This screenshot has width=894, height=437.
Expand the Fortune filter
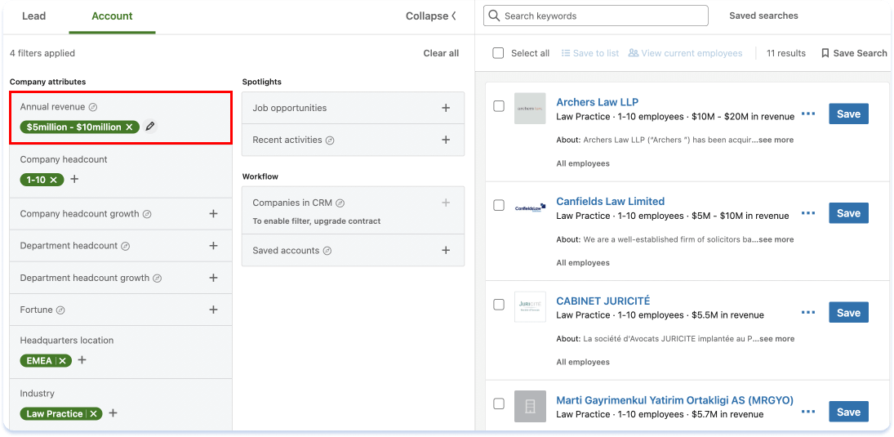213,310
